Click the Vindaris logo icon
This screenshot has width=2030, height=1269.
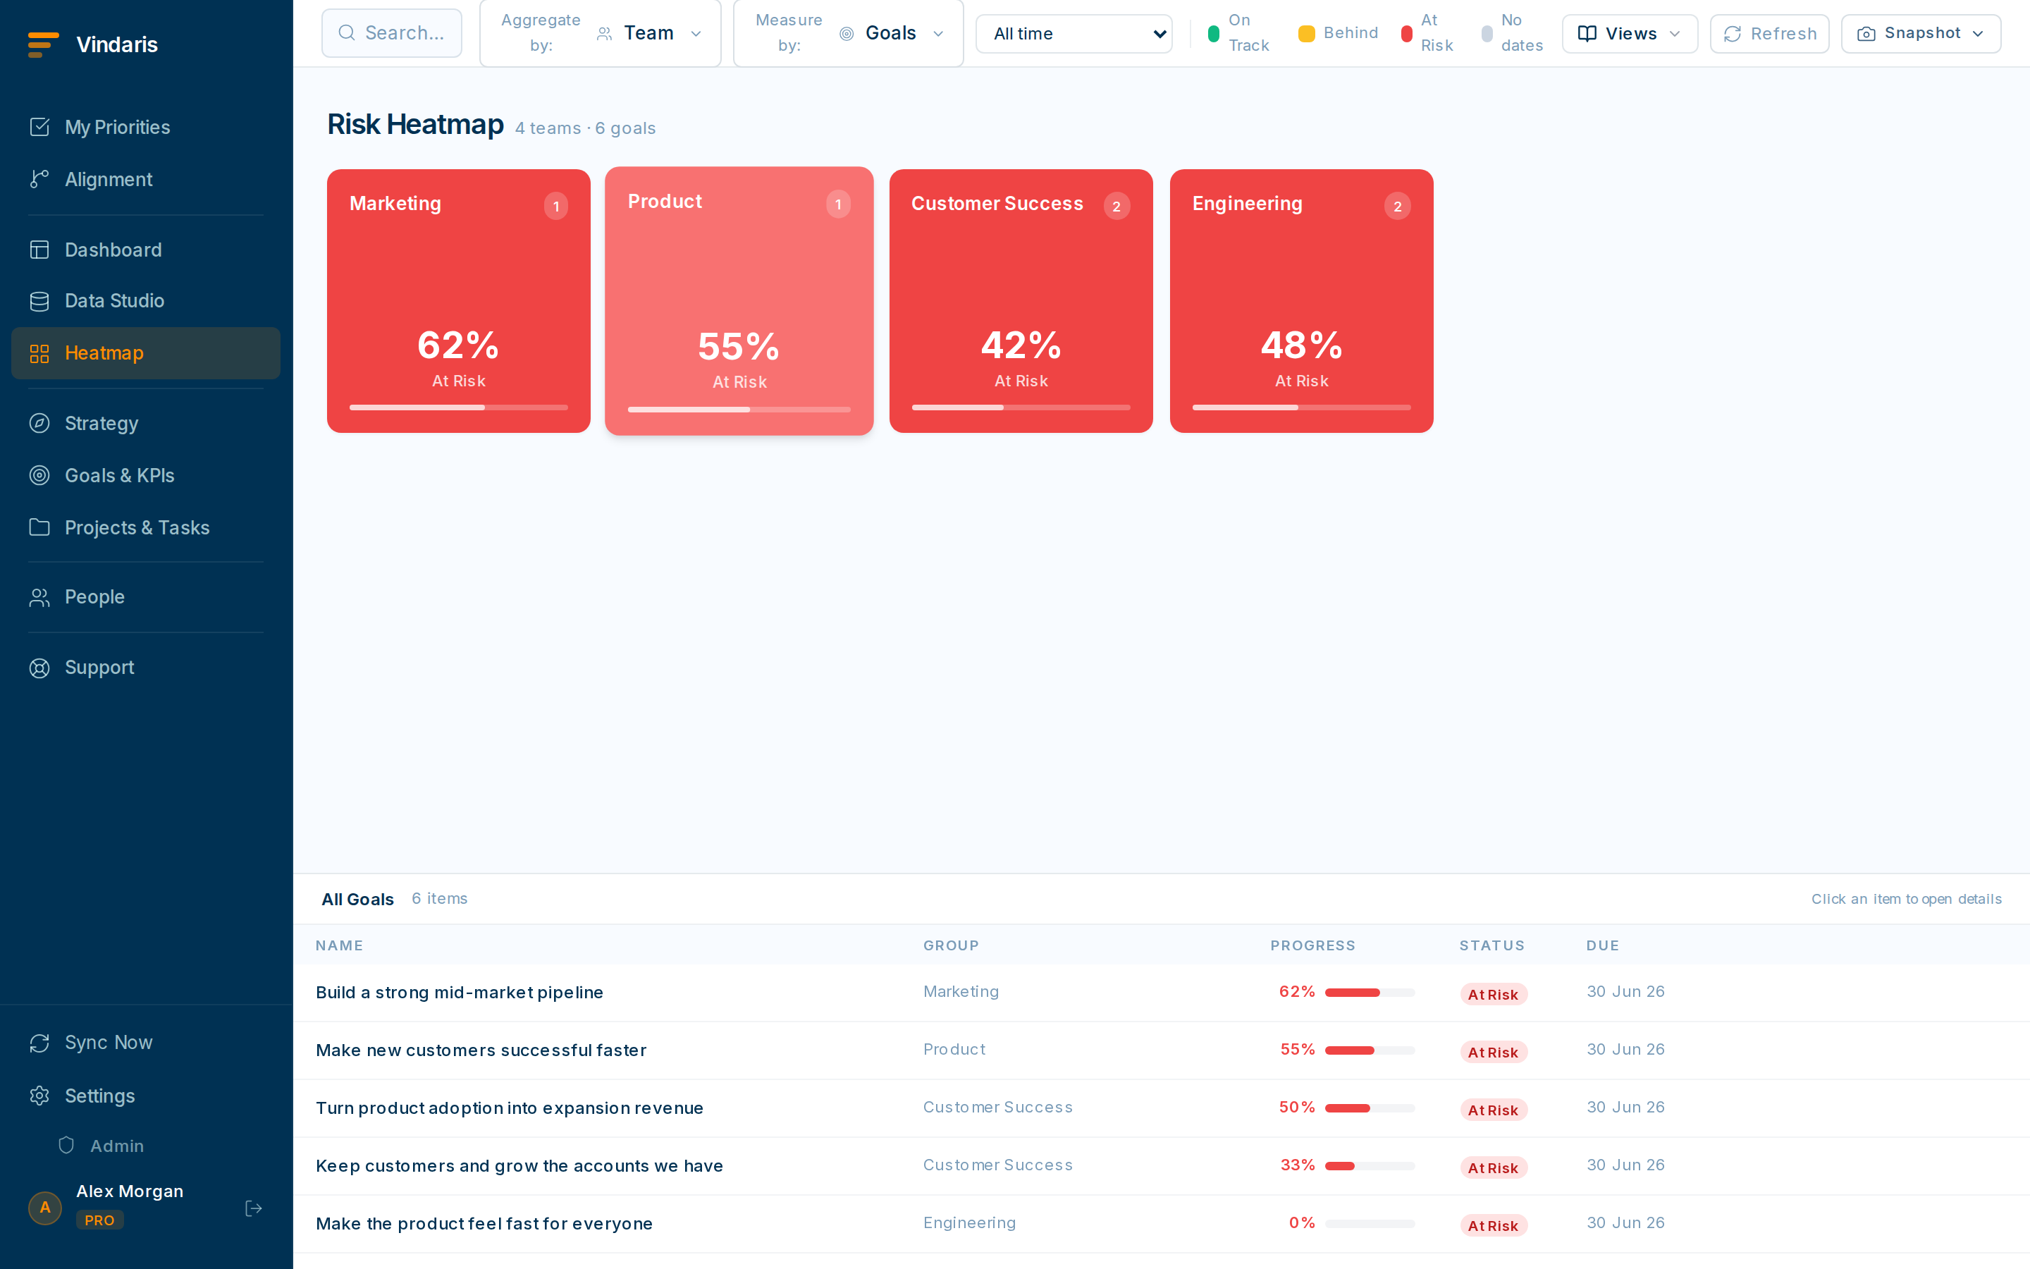click(43, 44)
